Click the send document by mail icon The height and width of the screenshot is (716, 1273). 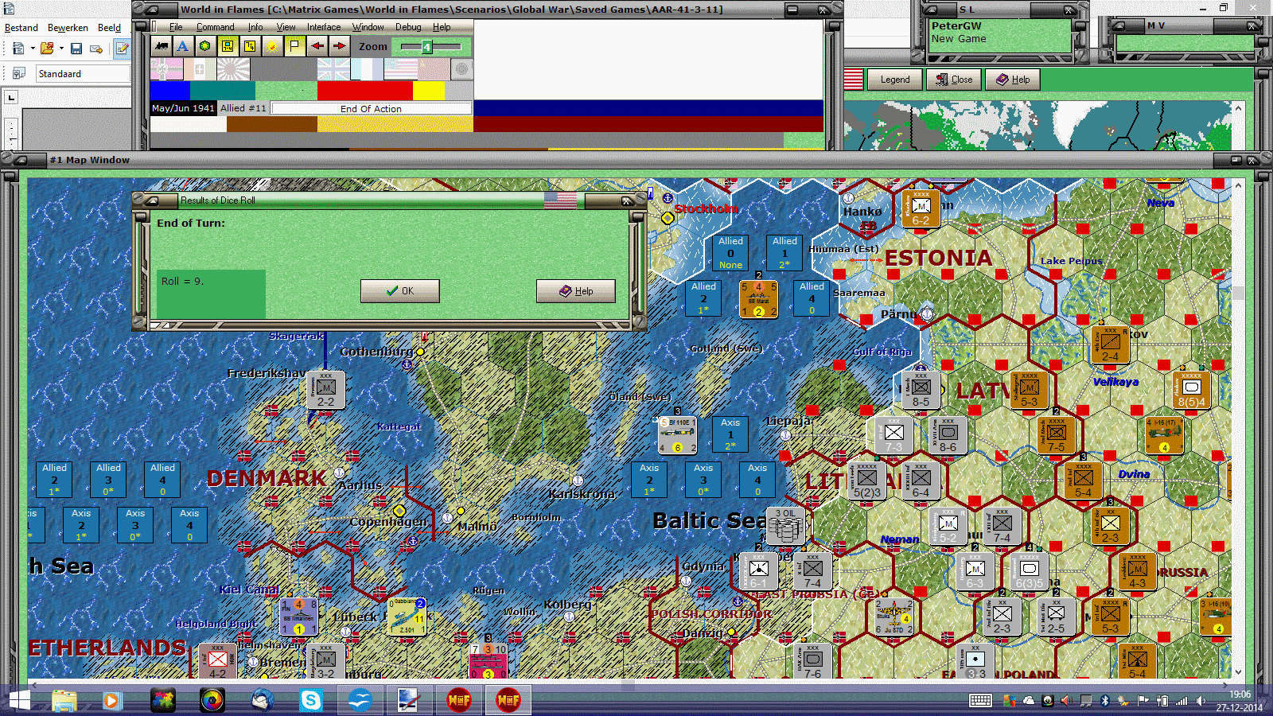pyautogui.click(x=96, y=49)
